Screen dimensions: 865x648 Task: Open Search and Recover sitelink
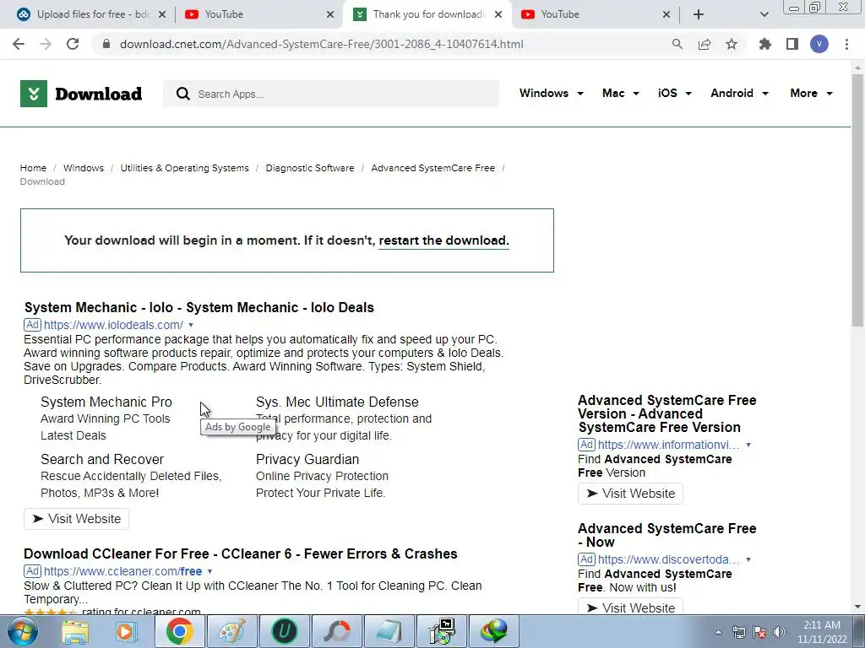pyautogui.click(x=102, y=460)
